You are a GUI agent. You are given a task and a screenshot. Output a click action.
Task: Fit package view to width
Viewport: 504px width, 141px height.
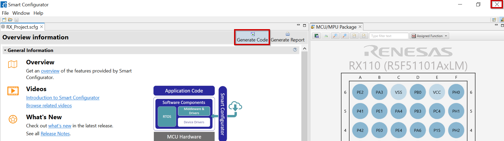point(364,36)
